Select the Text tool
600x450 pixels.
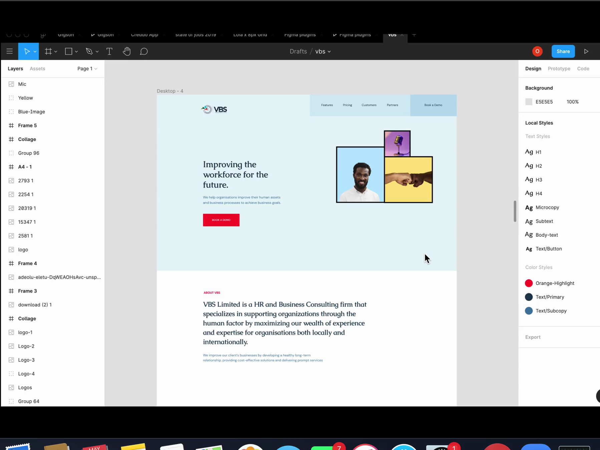pyautogui.click(x=109, y=51)
